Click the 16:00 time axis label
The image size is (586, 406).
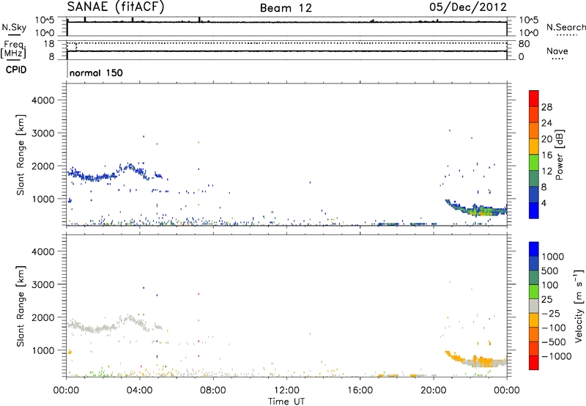[x=360, y=391]
